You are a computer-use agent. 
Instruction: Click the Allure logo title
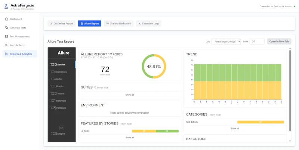click(x=64, y=53)
